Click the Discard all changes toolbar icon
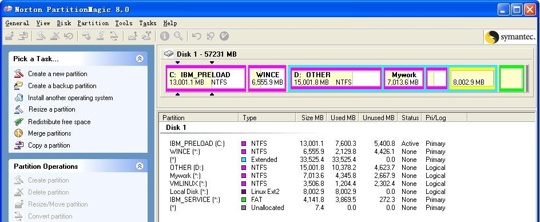The height and width of the screenshot is (222, 540). 211,36
